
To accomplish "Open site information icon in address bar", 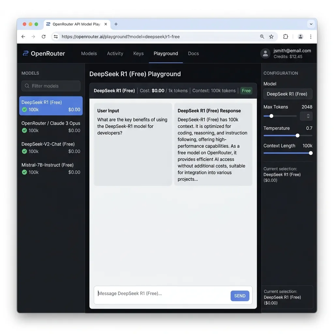I will click(56, 37).
